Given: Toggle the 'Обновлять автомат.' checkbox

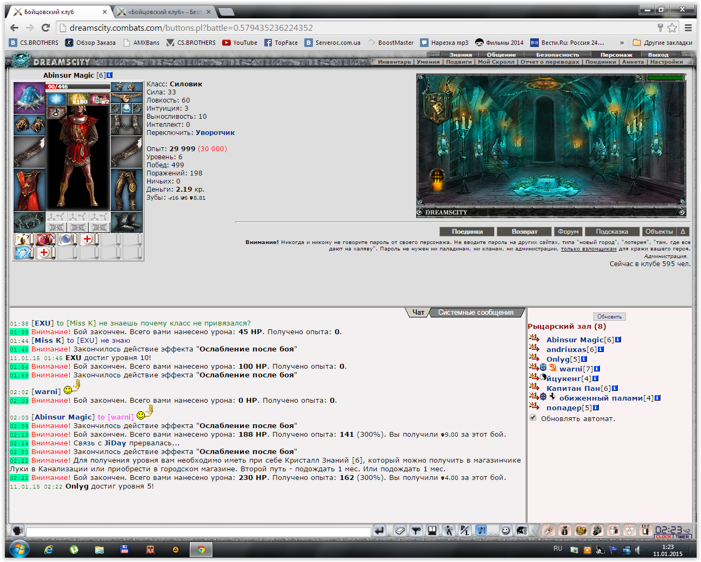Looking at the screenshot, I should (x=533, y=418).
